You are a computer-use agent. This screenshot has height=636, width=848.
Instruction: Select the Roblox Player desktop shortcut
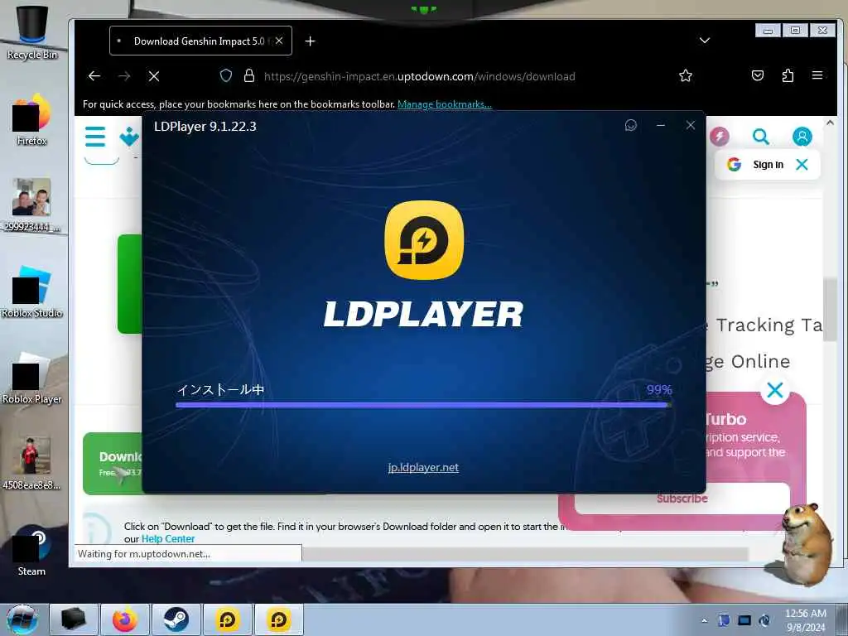pyautogui.click(x=31, y=378)
